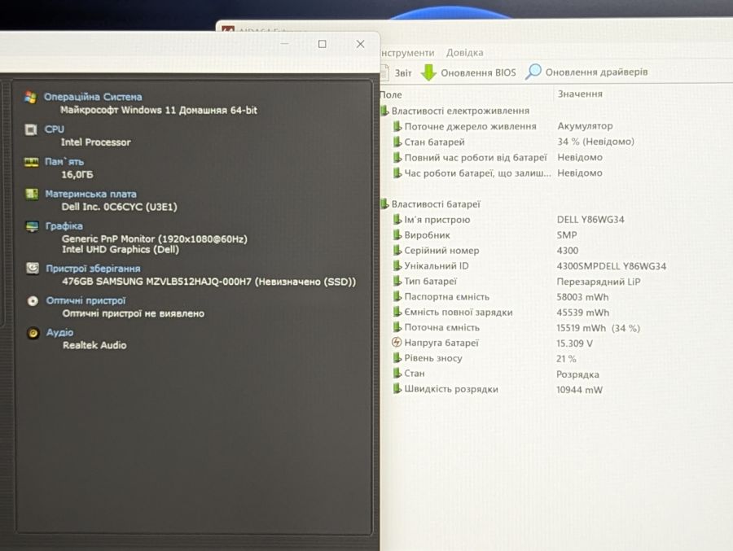Click the speaker icon beside Аудіо

pyautogui.click(x=33, y=333)
